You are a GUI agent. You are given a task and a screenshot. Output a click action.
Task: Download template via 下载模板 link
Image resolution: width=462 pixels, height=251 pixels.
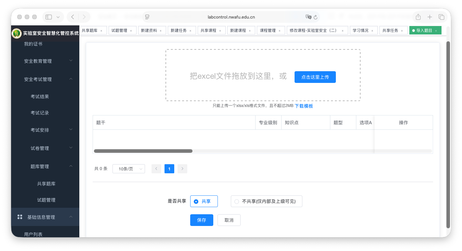[x=304, y=106]
